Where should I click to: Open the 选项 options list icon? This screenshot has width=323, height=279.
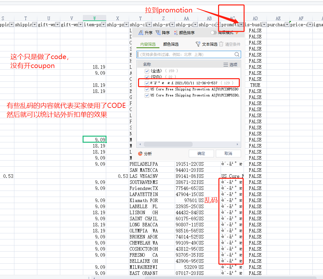pos(226,64)
